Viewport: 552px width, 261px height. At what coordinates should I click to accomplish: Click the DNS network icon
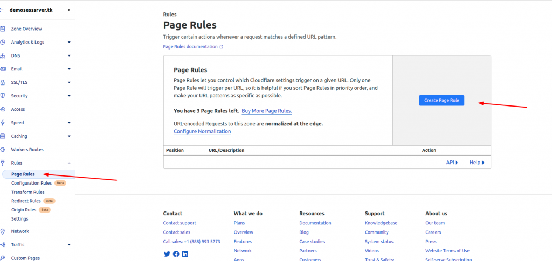tap(3, 55)
